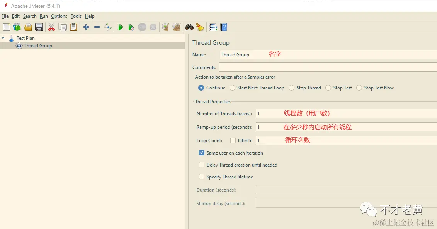The width and height of the screenshot is (437, 229).
Task: Open Help with question mark icon
Action: coord(223,27)
